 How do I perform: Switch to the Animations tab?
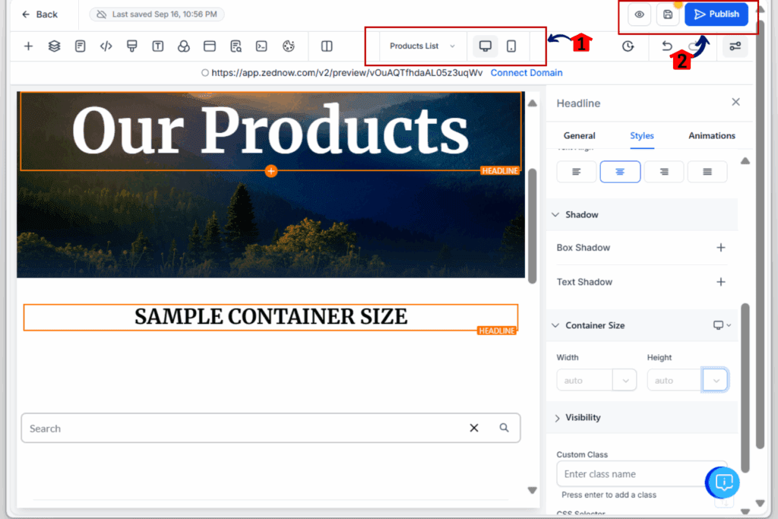point(711,135)
